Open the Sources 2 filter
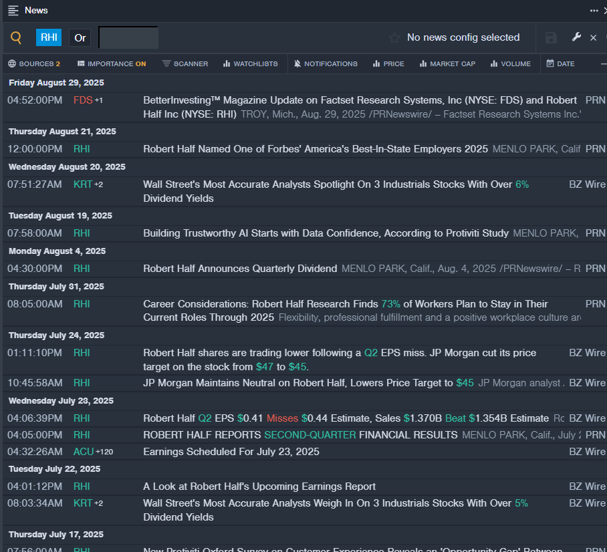607x552 pixels. tap(34, 64)
